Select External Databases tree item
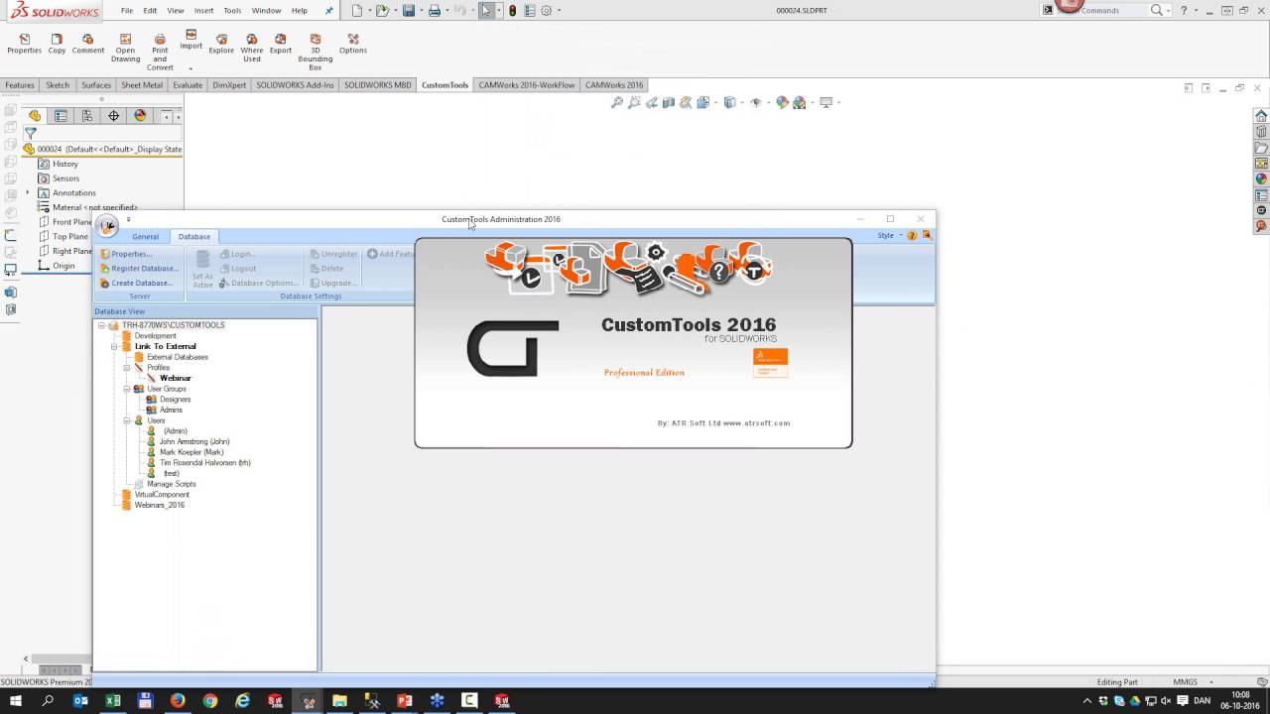The width and height of the screenshot is (1270, 714). 177,357
